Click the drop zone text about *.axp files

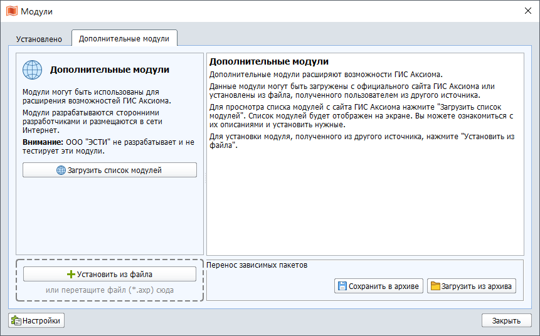110,290
